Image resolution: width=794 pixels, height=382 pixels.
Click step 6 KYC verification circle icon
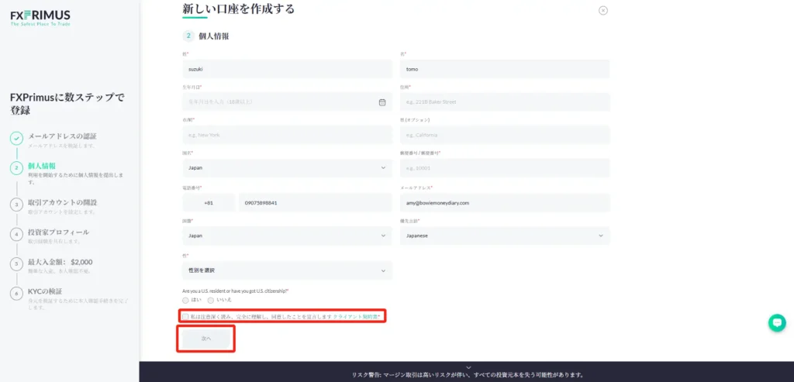point(16,293)
